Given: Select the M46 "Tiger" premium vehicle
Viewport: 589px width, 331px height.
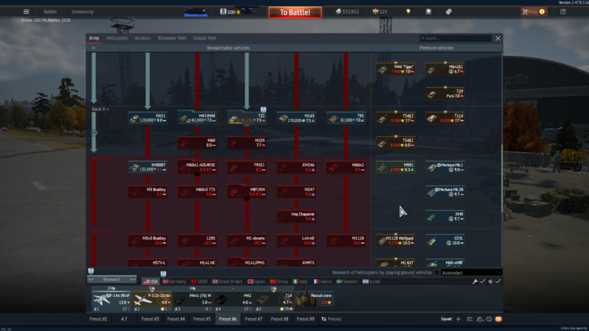Looking at the screenshot, I should [x=395, y=69].
